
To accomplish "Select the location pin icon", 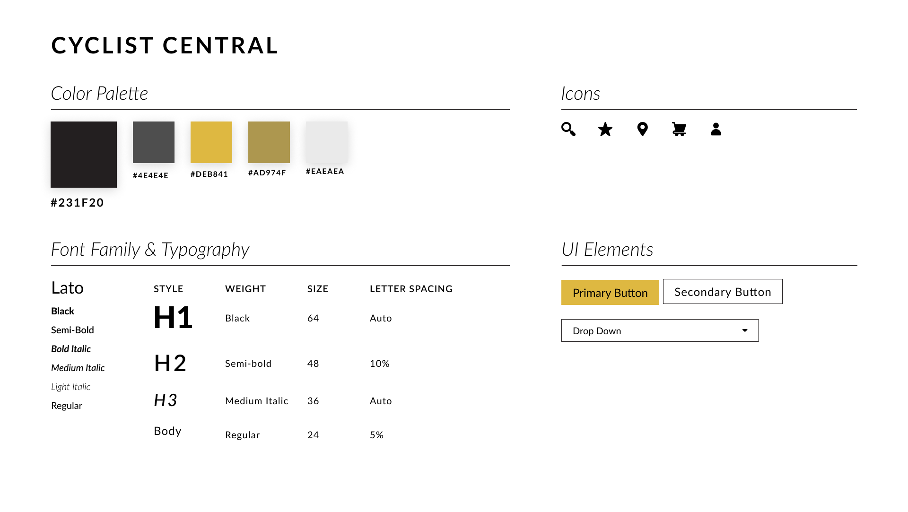I will click(x=642, y=129).
